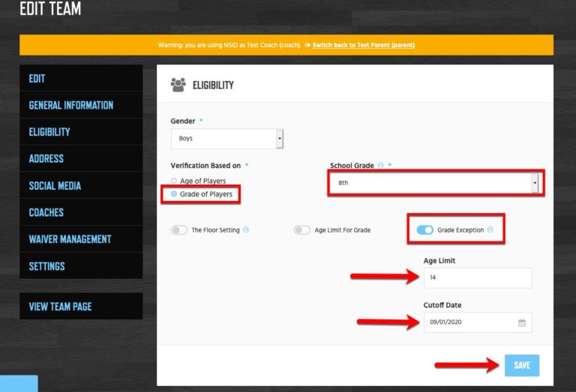The image size is (576, 392).
Task: Select Grade of Players radio button
Action: coord(174,194)
